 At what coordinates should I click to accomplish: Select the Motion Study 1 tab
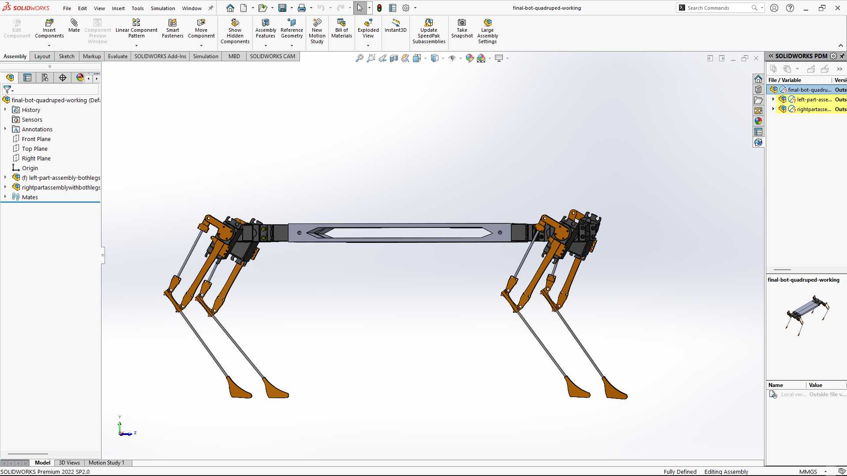[106, 463]
